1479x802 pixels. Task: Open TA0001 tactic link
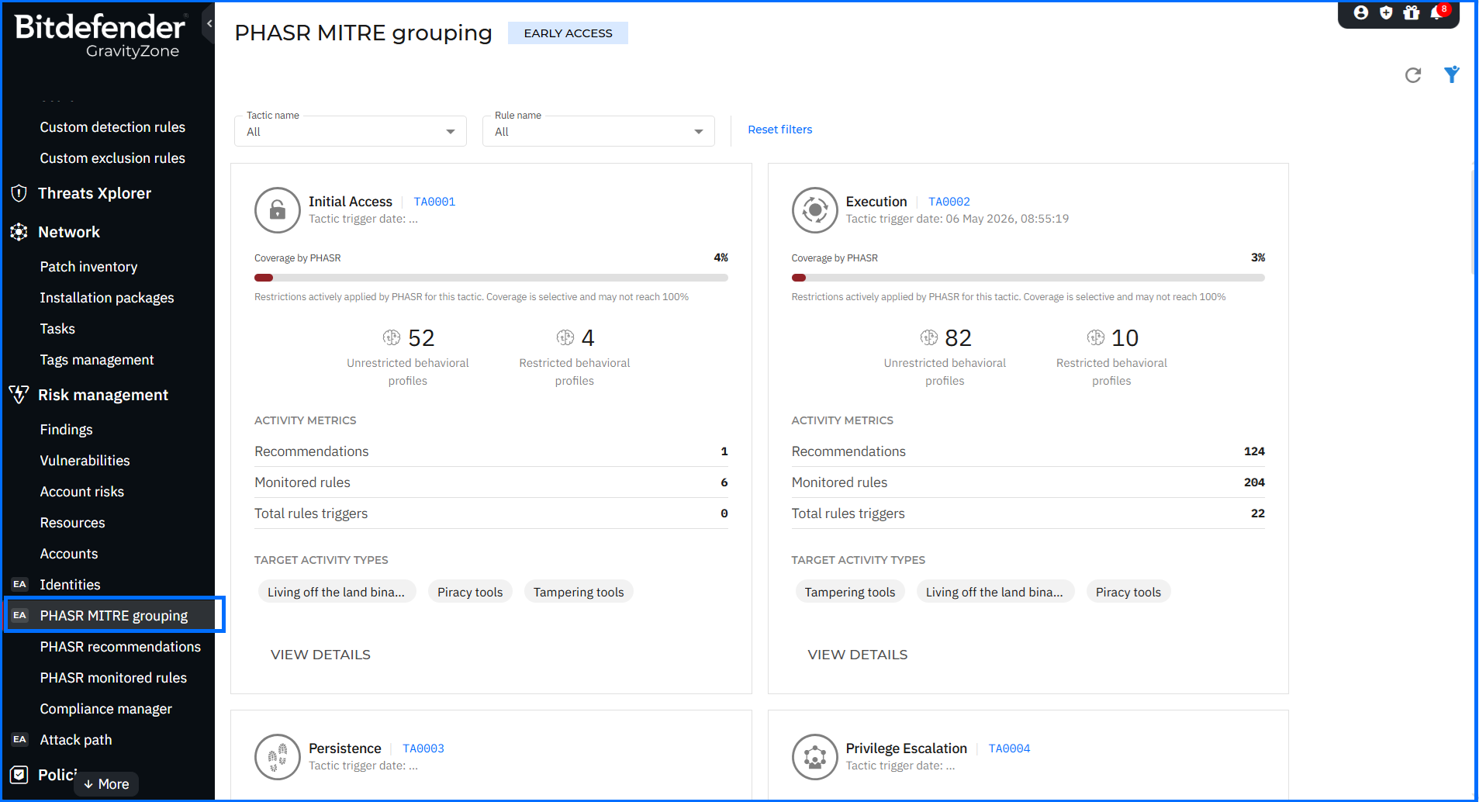click(x=434, y=202)
